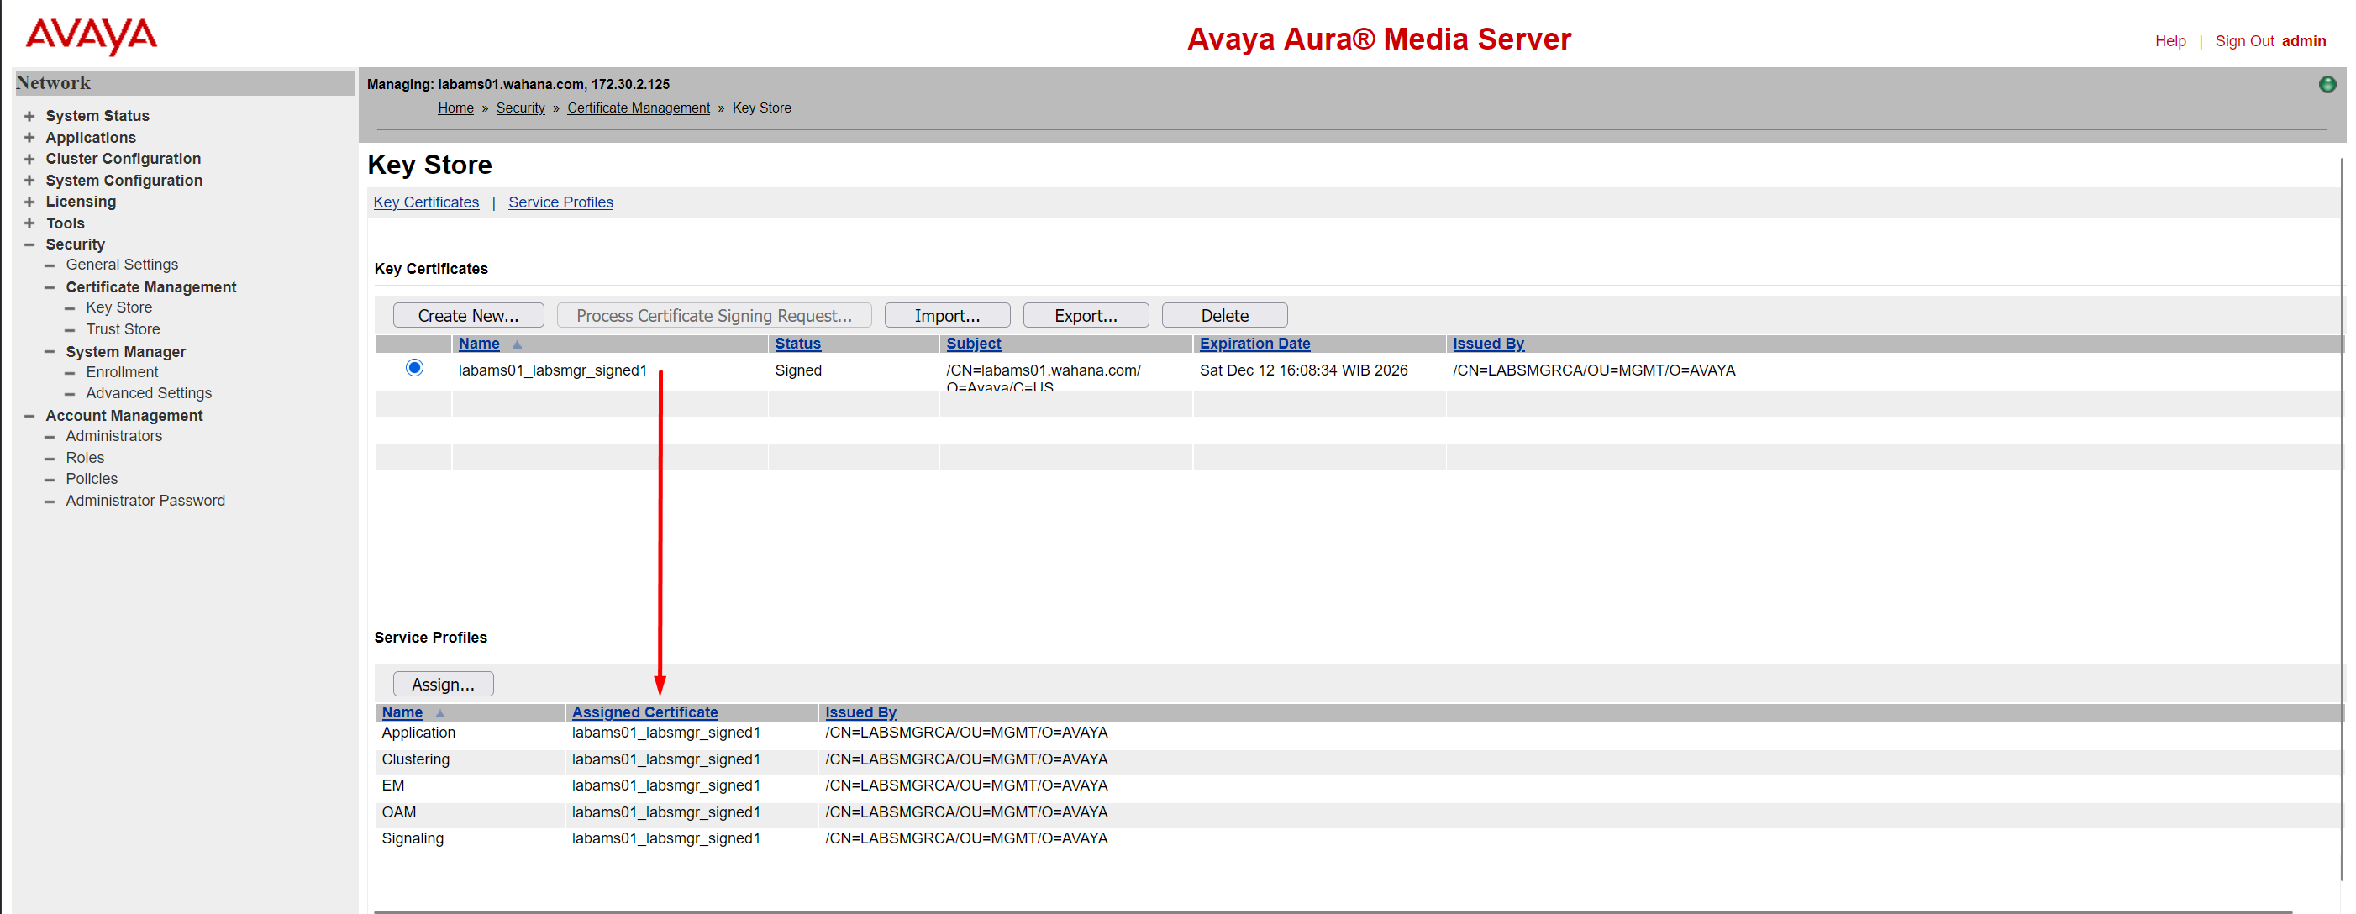This screenshot has width=2356, height=914.
Task: Click the Import button
Action: click(947, 314)
